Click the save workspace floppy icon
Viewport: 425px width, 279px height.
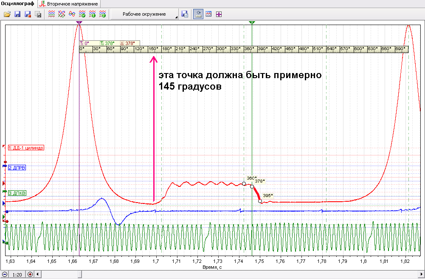(185, 14)
